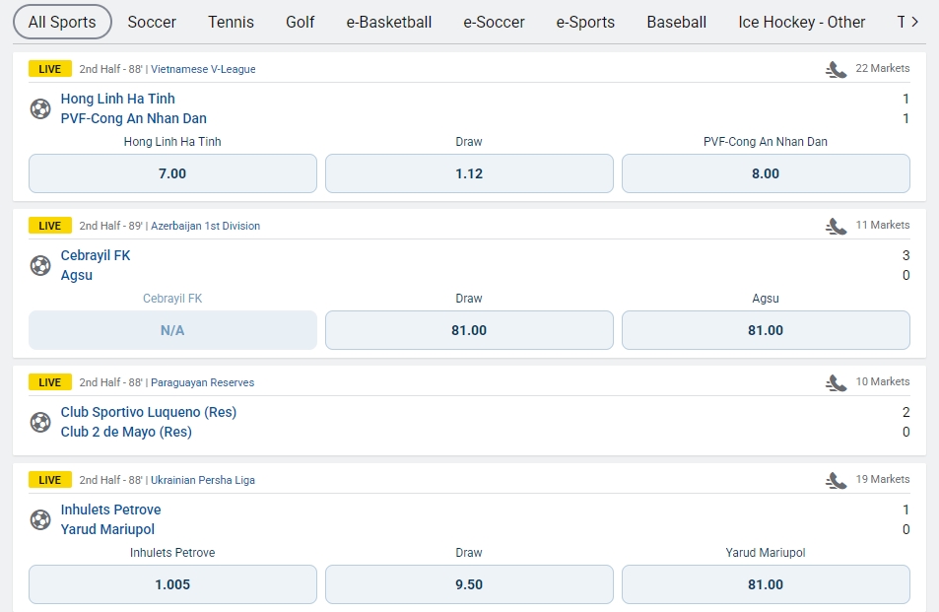
Task: Bet on the 1.12 Draw in the V-League match
Action: click(468, 173)
